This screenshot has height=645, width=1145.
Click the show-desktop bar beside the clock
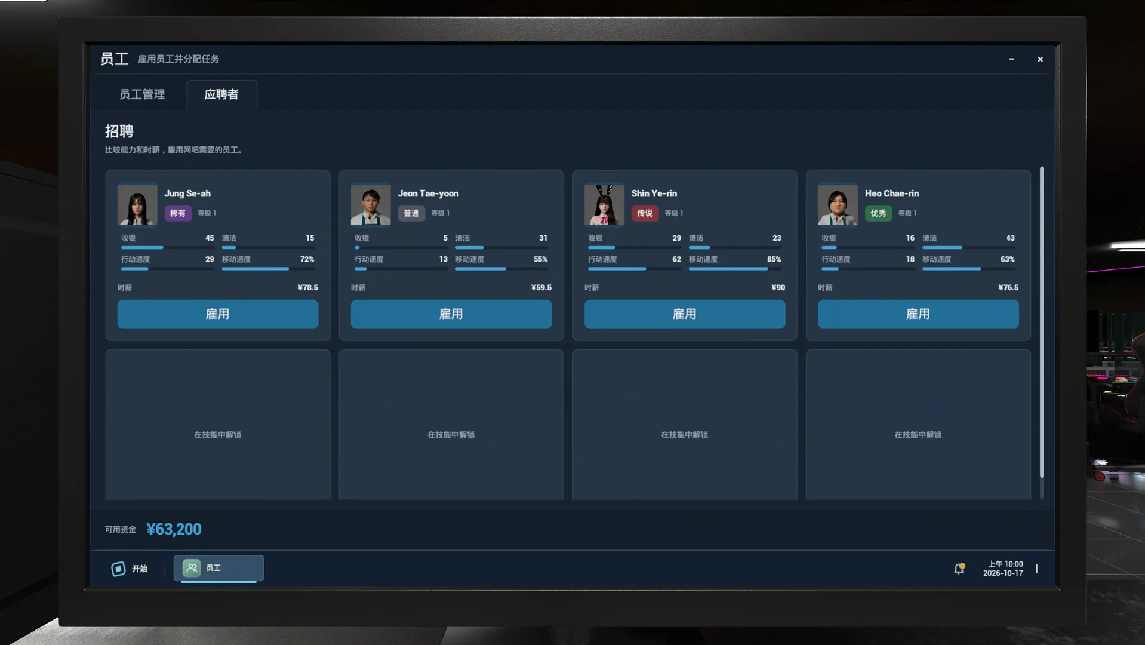coord(1037,569)
